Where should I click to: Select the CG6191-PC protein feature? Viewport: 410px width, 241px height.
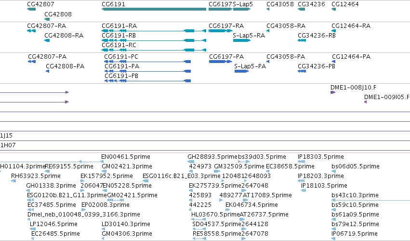click(x=147, y=62)
